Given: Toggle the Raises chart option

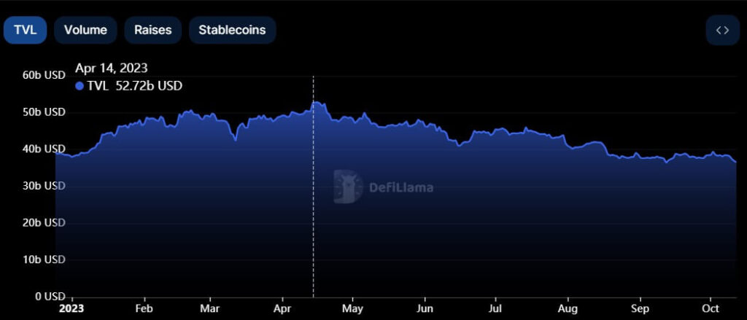Looking at the screenshot, I should click(x=152, y=30).
